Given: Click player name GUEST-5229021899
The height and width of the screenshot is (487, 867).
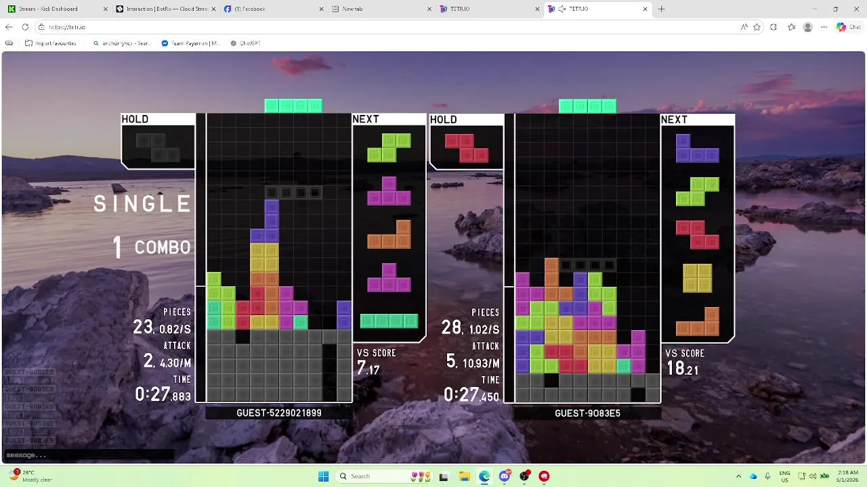Looking at the screenshot, I should [279, 413].
